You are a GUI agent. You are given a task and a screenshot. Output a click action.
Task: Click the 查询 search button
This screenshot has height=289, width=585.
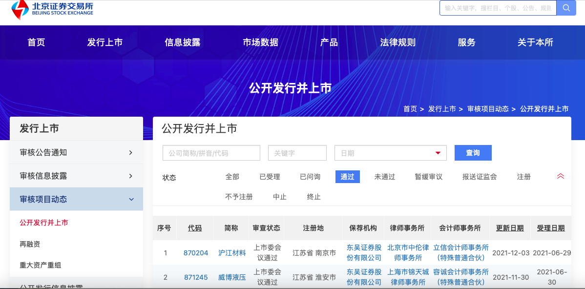click(473, 153)
